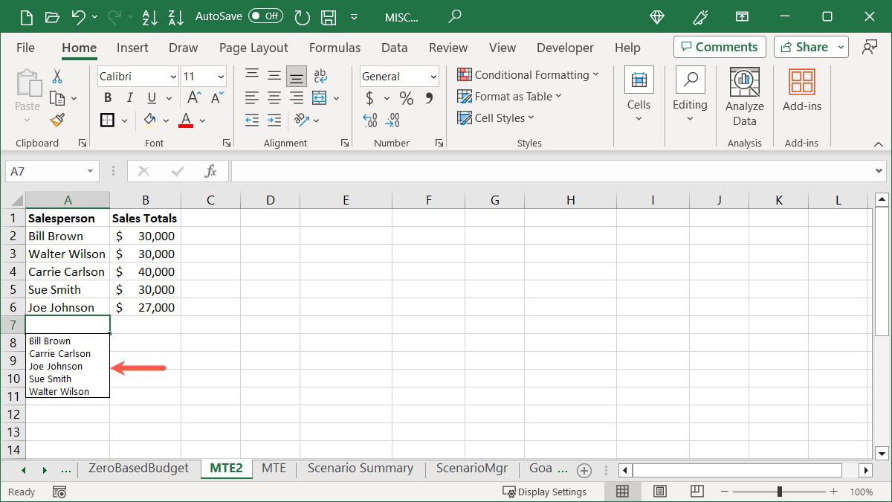Click the Comments button
892x502 pixels.
point(719,46)
